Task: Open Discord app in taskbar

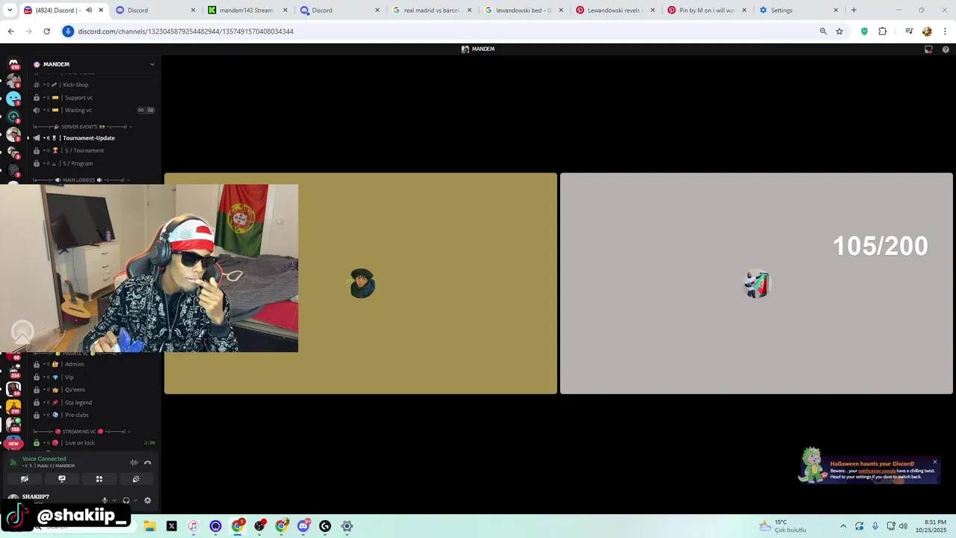Action: tap(303, 526)
